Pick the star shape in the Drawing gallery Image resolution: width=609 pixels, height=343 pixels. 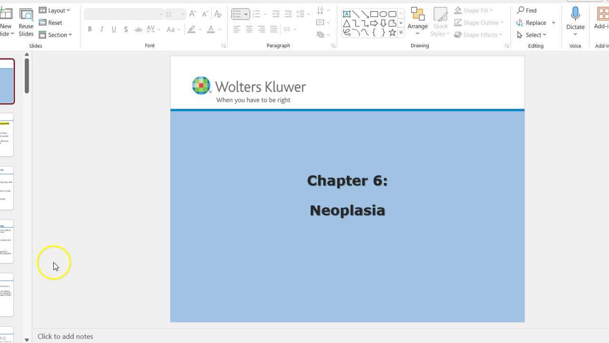pos(392,32)
